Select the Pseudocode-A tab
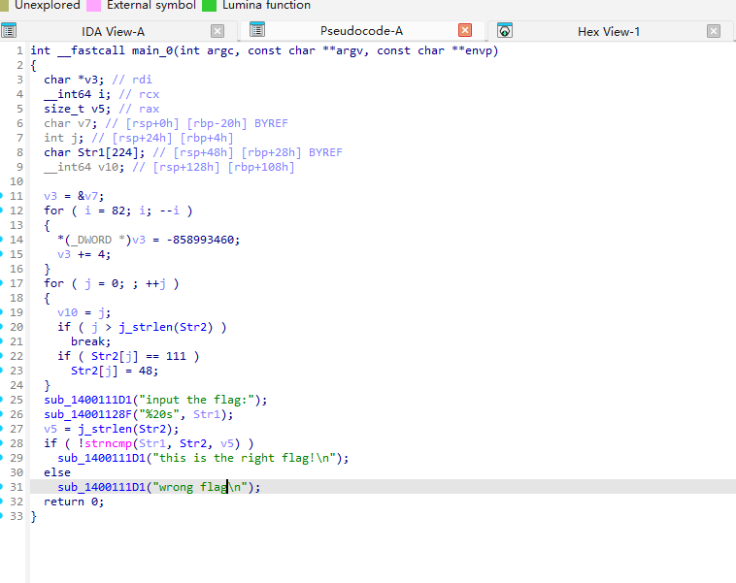The width and height of the screenshot is (736, 583). click(x=361, y=31)
